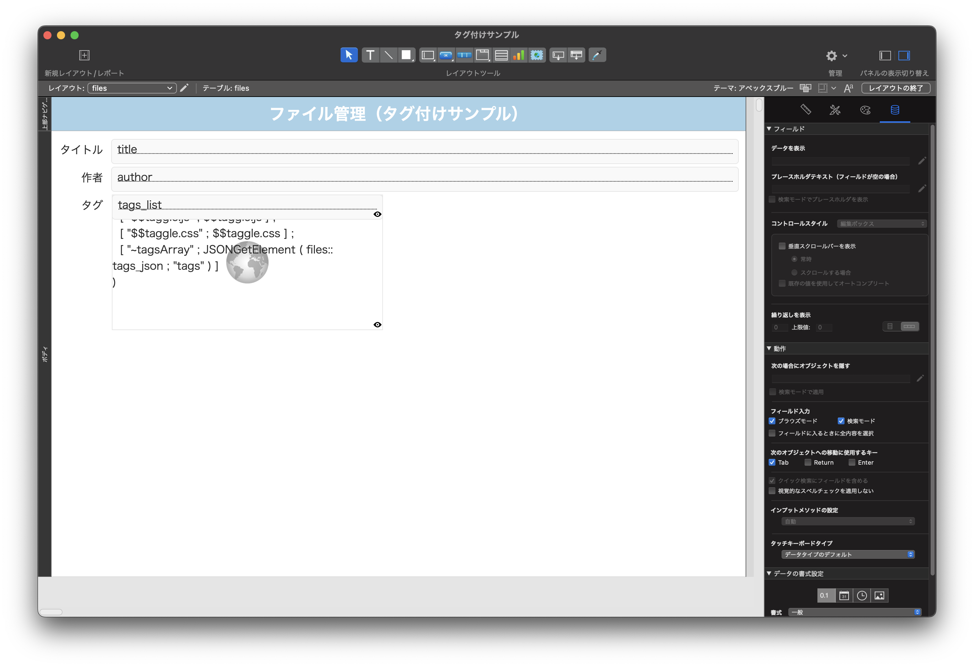
Task: Select number format 0.1 button
Action: coord(826,595)
